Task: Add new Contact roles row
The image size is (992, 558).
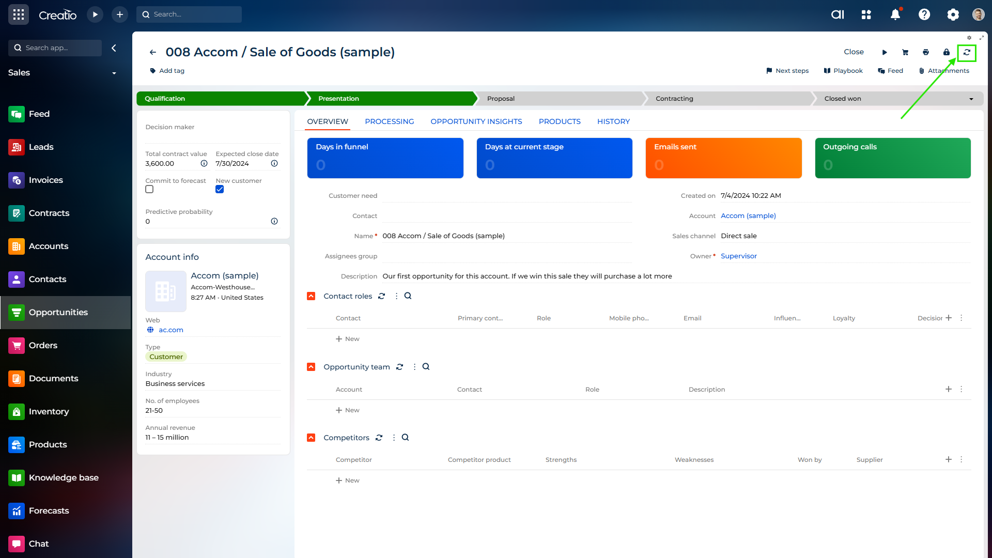Action: coord(347,339)
